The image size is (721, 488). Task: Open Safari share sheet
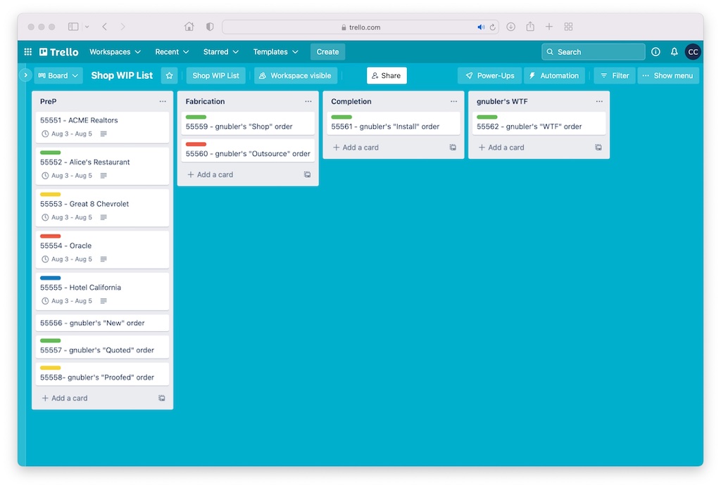[530, 26]
